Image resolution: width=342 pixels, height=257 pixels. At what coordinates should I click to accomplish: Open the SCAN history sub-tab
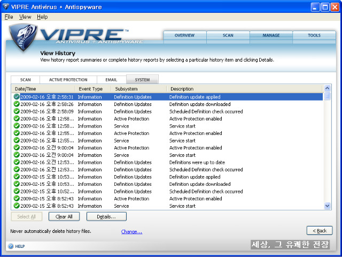click(x=26, y=80)
